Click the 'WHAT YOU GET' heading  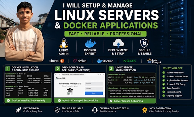(x=173, y=68)
